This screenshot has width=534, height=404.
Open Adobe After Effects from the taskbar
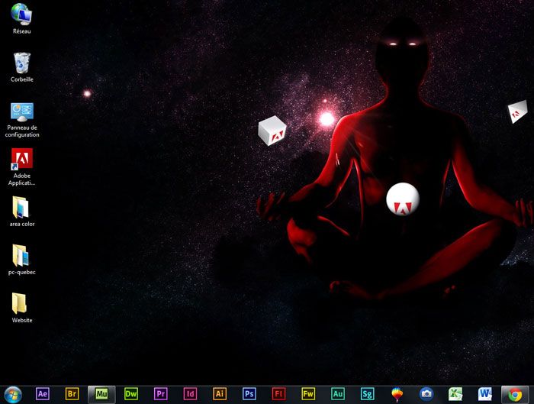click(x=43, y=394)
